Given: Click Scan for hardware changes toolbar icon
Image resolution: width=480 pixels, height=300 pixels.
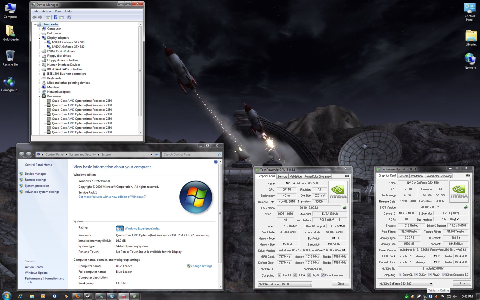Looking at the screenshot, I should click(x=69, y=17).
